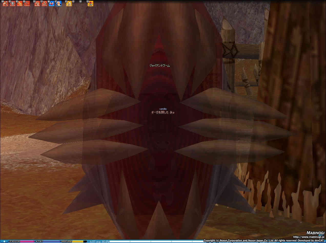Activate the F8 blue rest skill icon
The width and height of the screenshot is (326, 243).
(59, 4)
